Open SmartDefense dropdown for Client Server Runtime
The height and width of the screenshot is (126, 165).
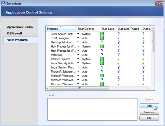tap(78, 34)
